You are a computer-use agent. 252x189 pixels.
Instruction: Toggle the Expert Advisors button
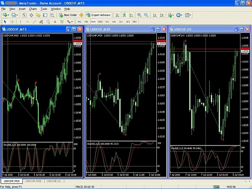pos(98,15)
